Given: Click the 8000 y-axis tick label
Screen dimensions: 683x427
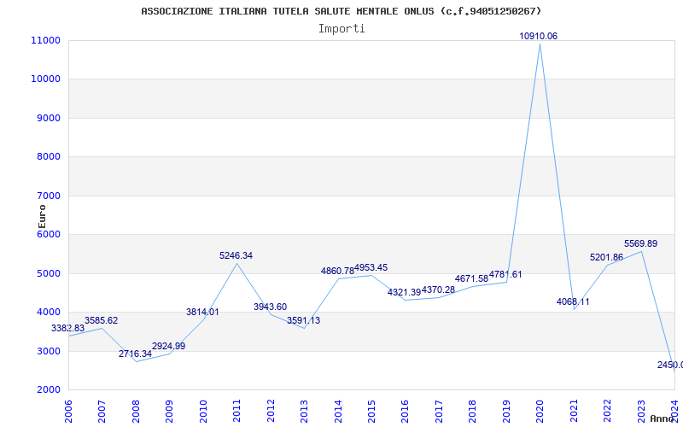Looking at the screenshot, I should [48, 156].
